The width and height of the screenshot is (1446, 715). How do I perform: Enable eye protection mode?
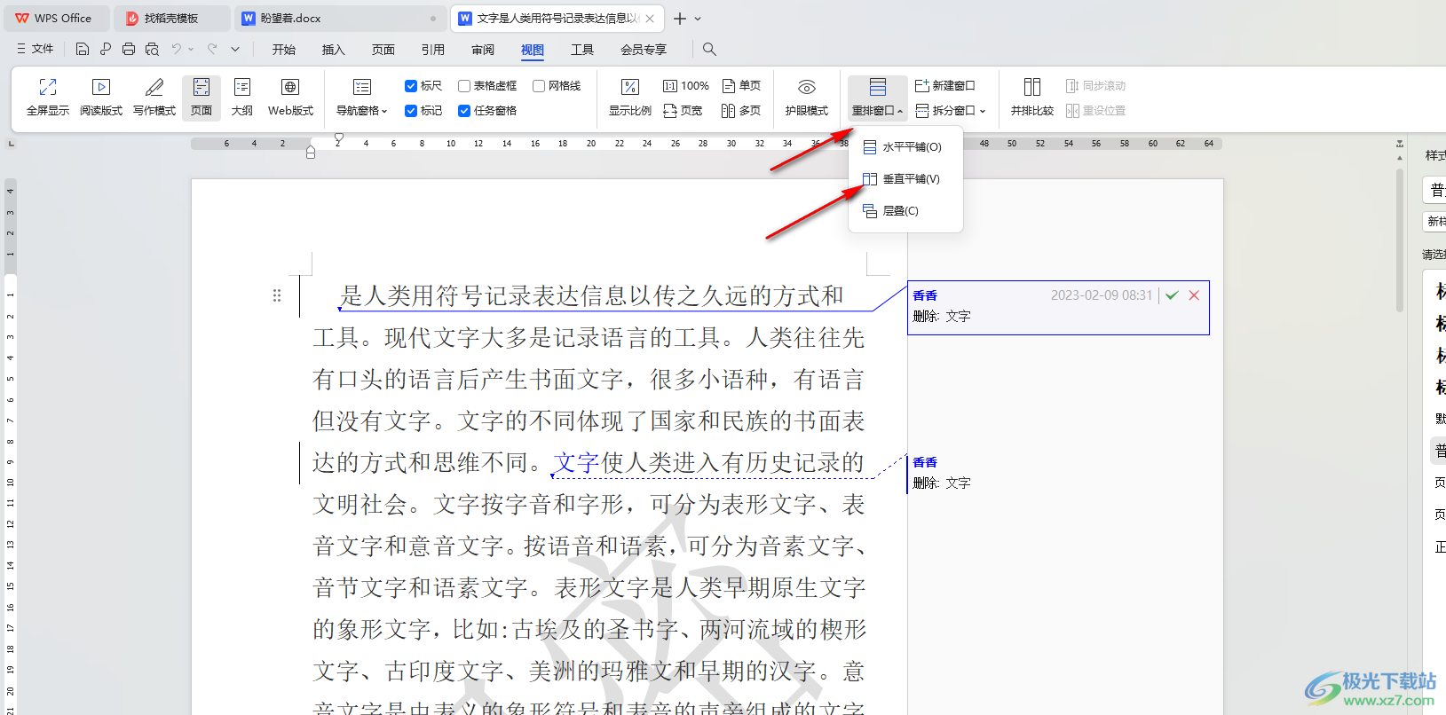(806, 97)
